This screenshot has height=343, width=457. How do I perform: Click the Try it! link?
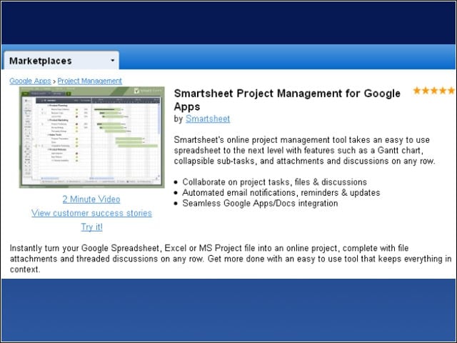point(92,227)
